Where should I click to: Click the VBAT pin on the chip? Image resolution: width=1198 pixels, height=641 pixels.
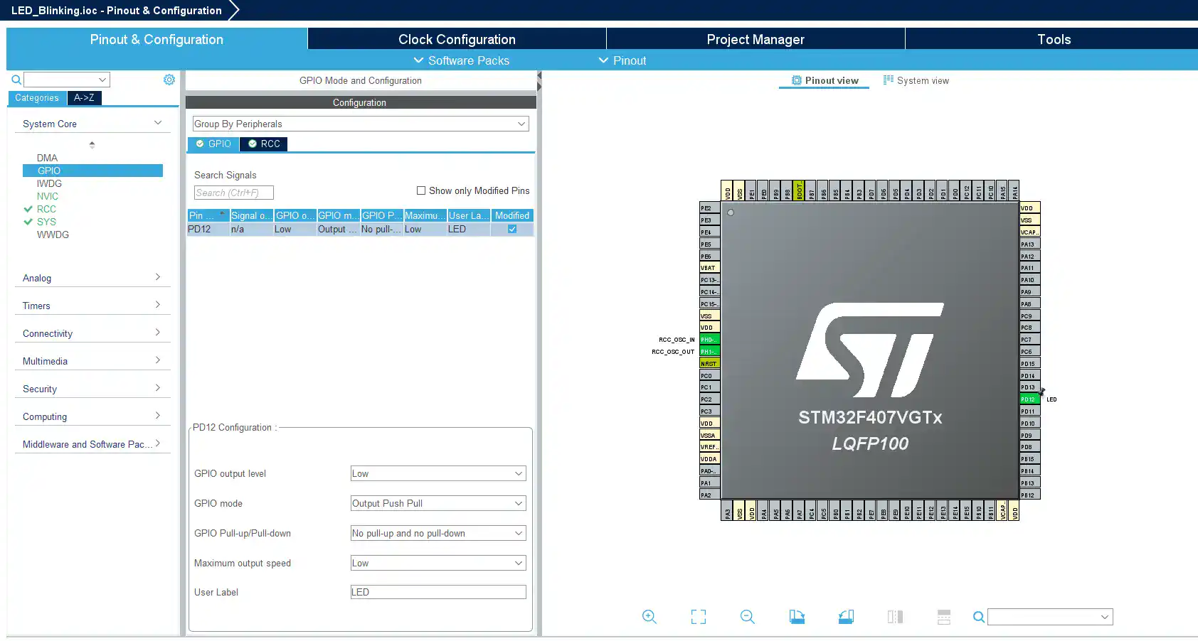(x=709, y=268)
